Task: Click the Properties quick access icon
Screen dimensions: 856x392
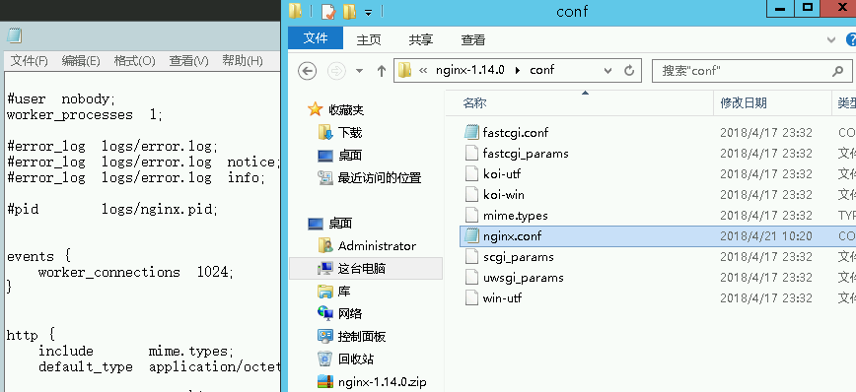Action: tap(328, 12)
